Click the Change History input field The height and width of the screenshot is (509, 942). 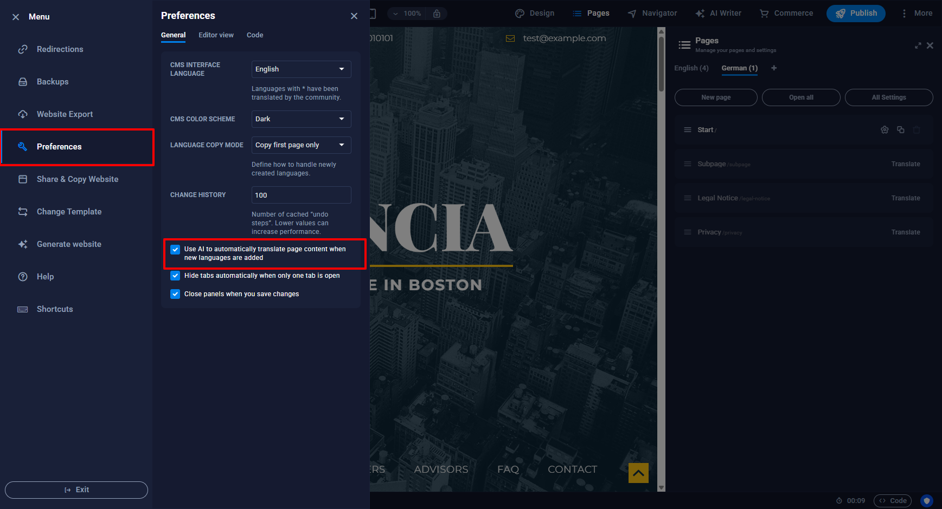301,195
